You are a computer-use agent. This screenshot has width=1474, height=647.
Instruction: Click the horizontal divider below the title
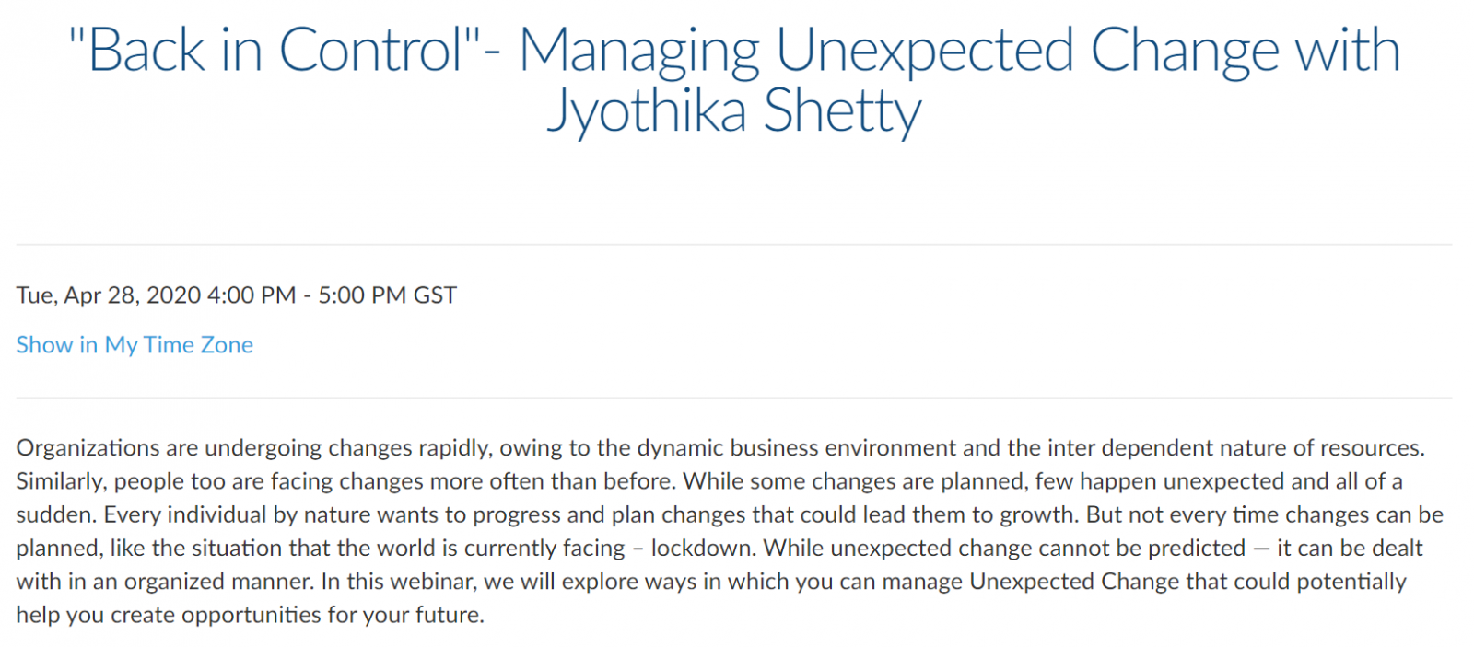734,245
